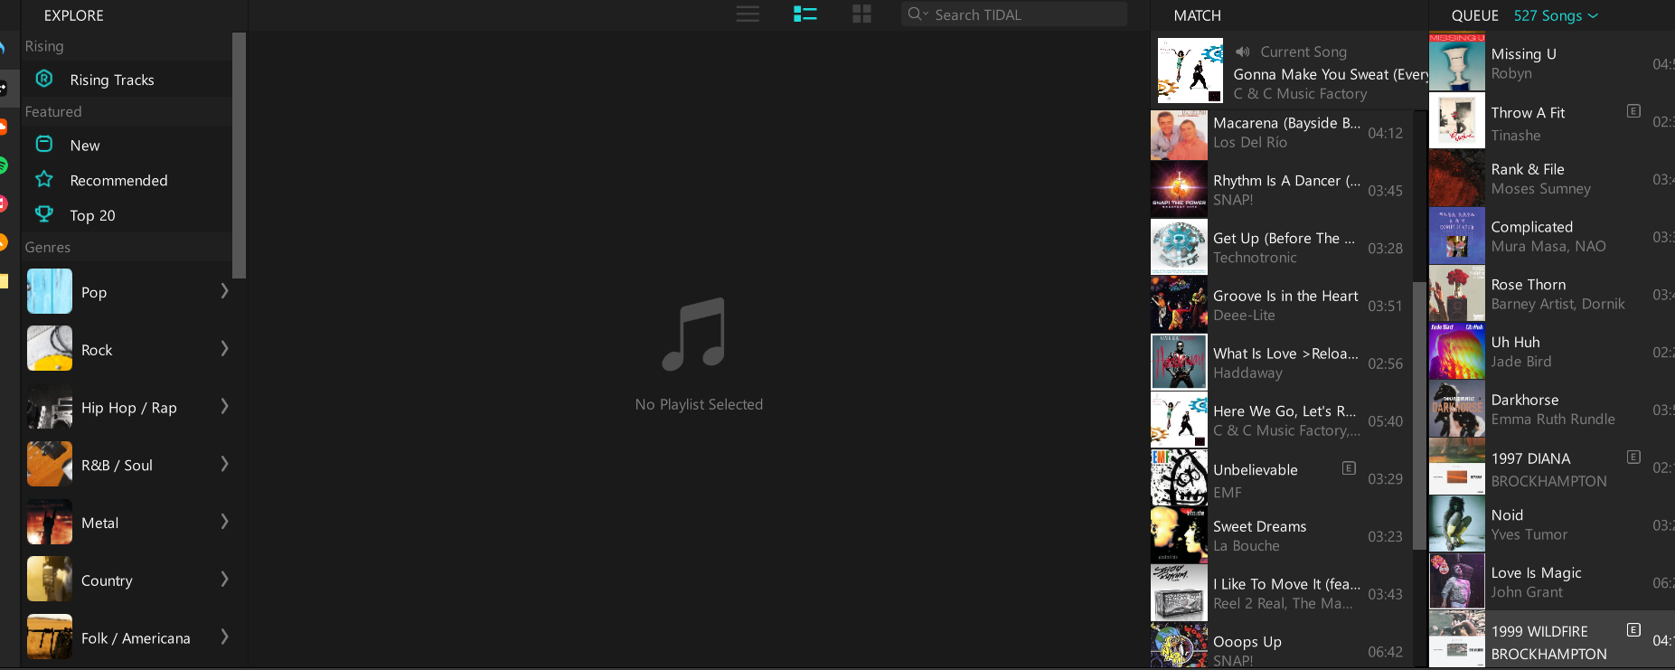Click the Complicated album cover
1675x670 pixels.
click(x=1456, y=236)
